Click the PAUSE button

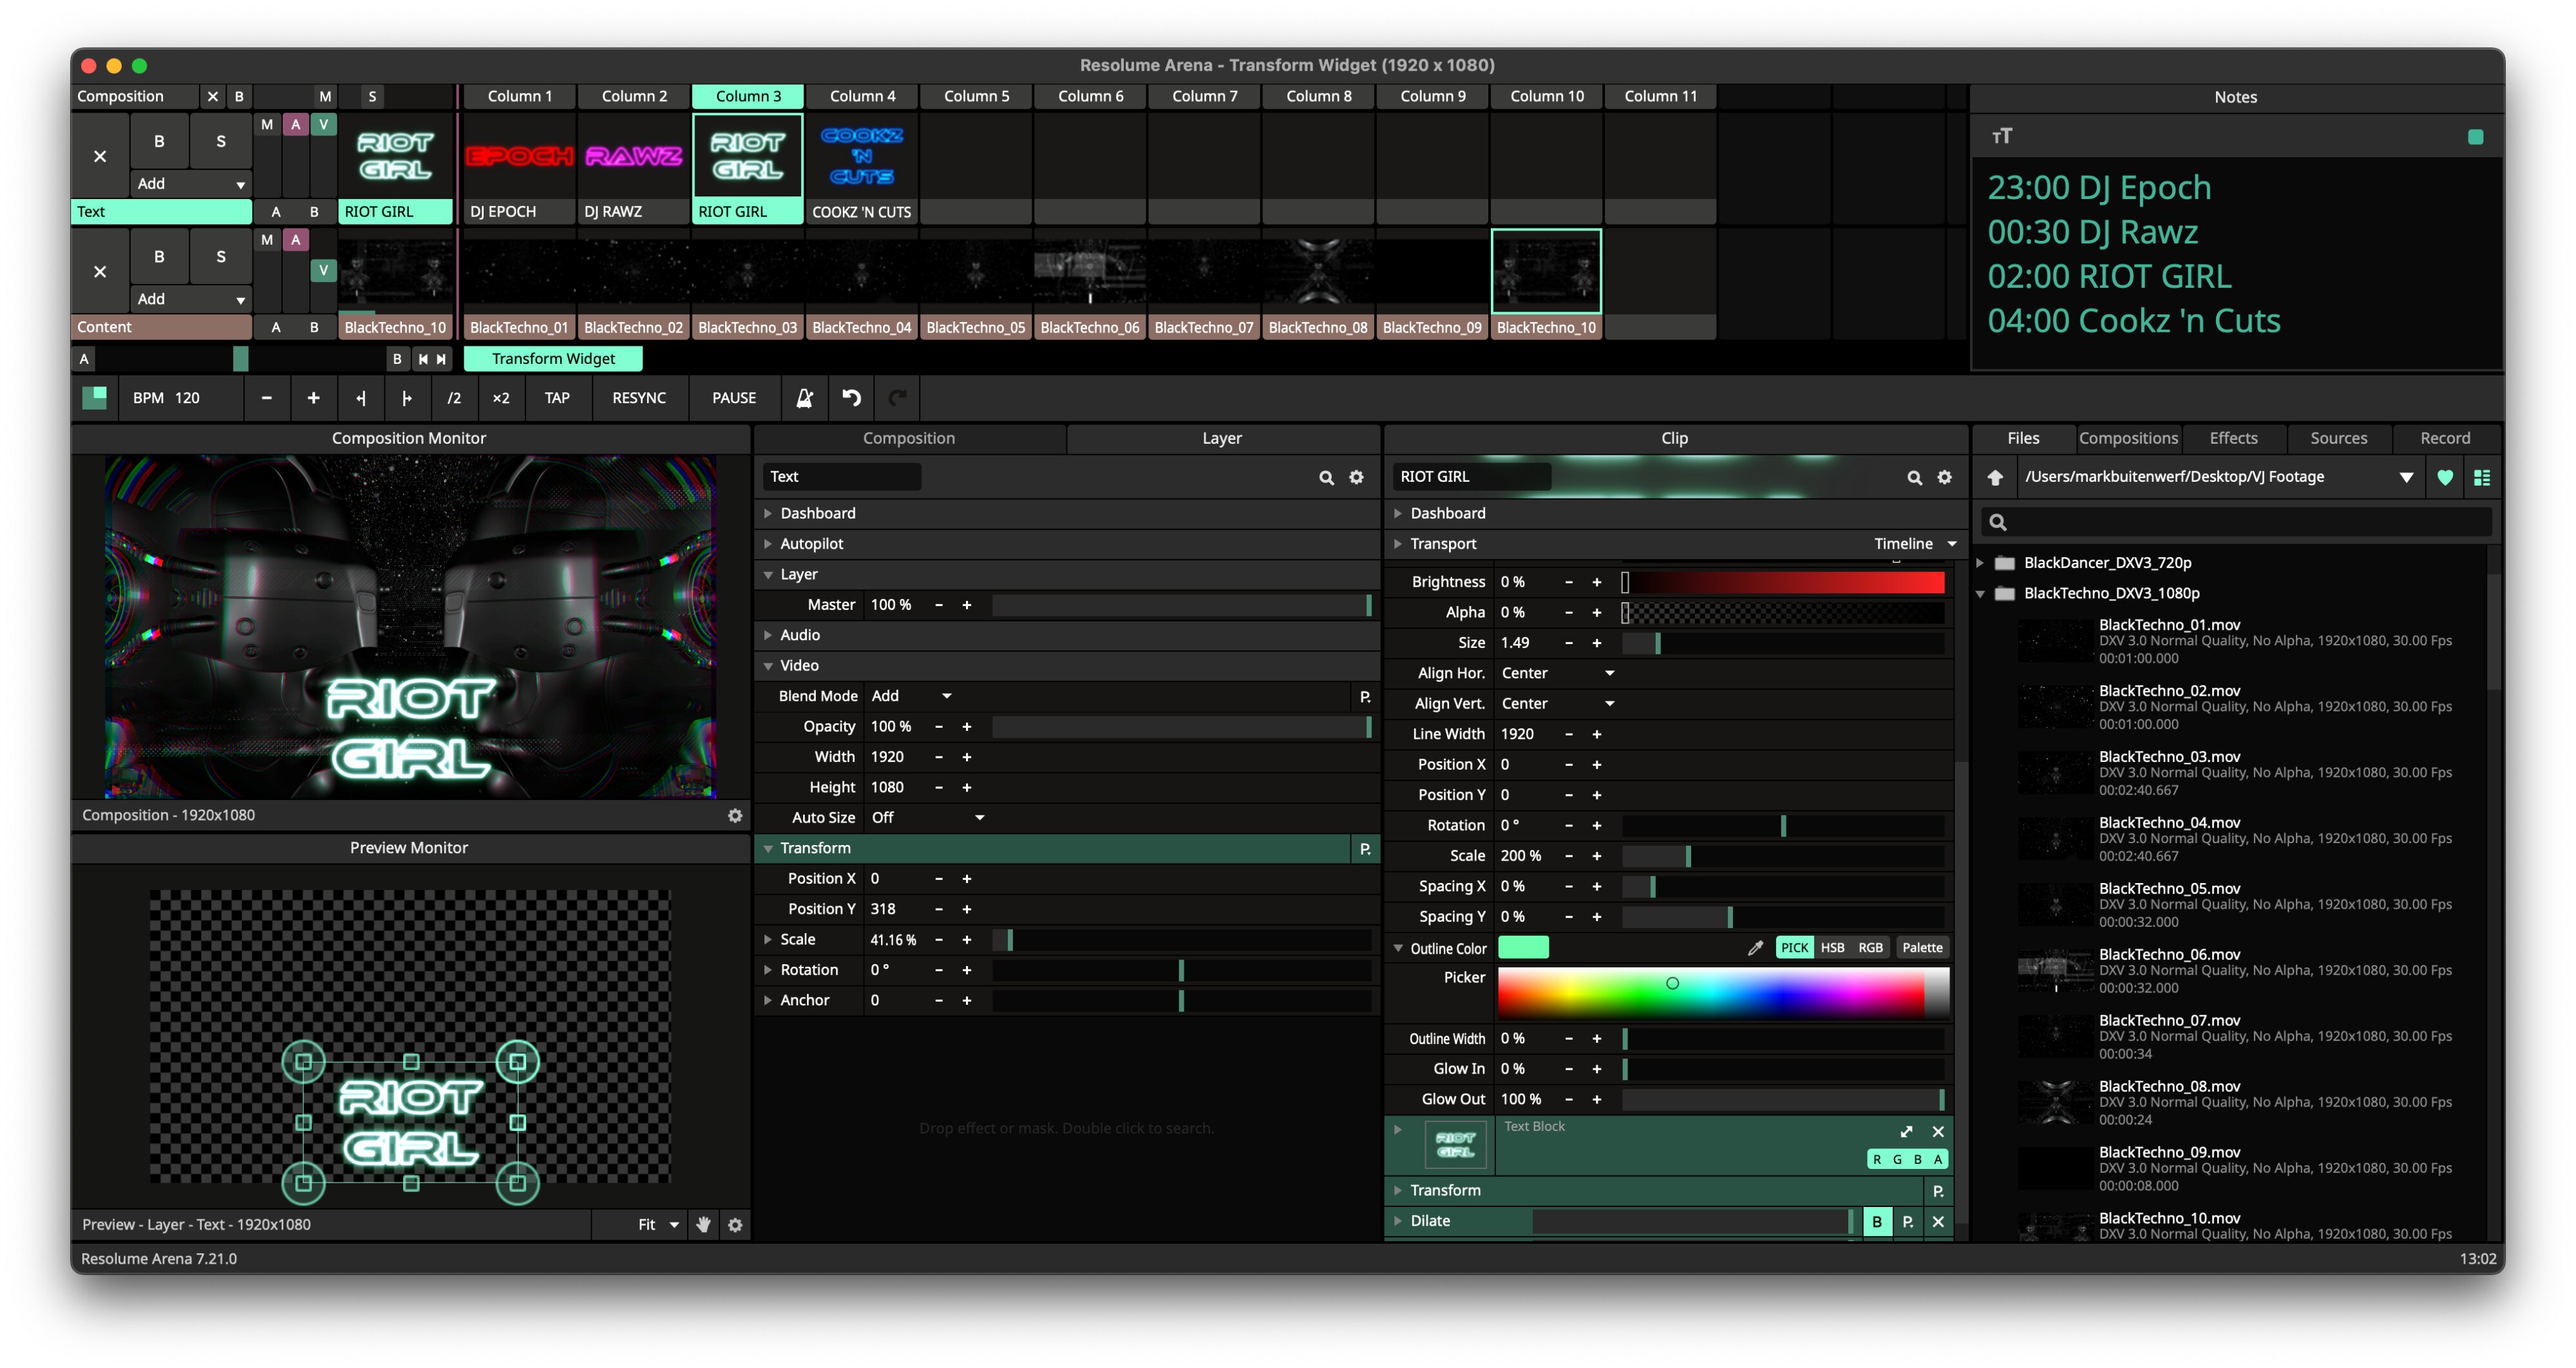tap(734, 398)
